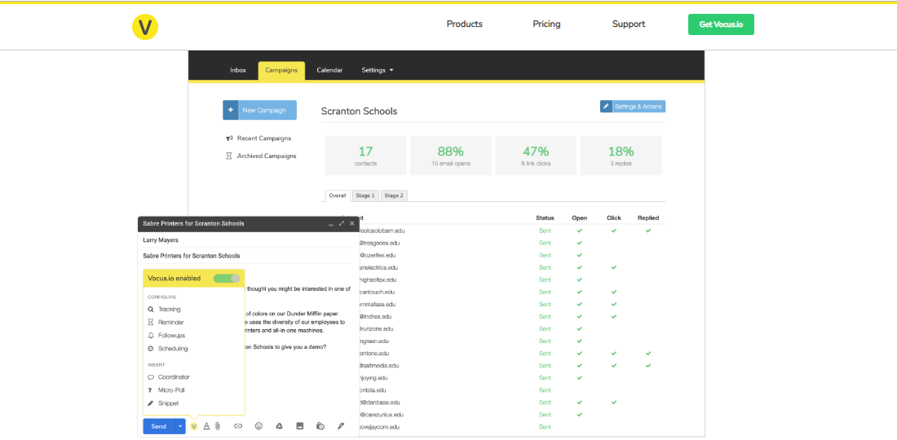Open Recent Campaigns link
The width and height of the screenshot is (897, 440).
[x=263, y=139]
